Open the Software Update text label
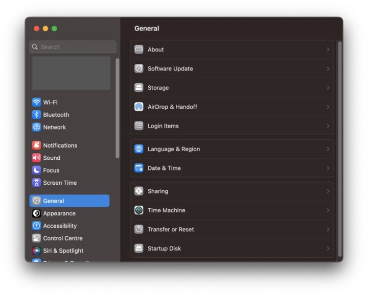The height and width of the screenshot is (295, 368). point(170,69)
